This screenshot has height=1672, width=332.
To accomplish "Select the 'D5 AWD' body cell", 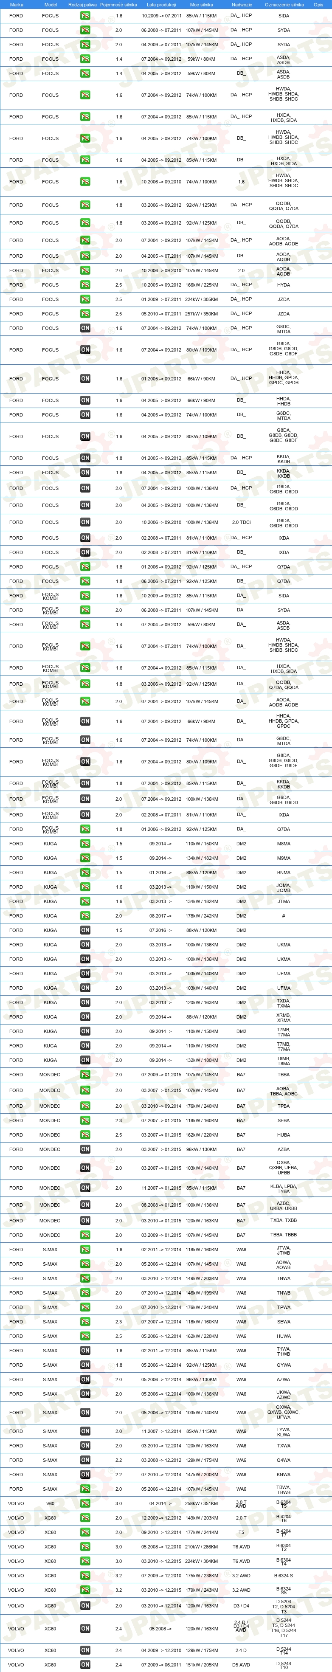I will tap(241, 1664).
